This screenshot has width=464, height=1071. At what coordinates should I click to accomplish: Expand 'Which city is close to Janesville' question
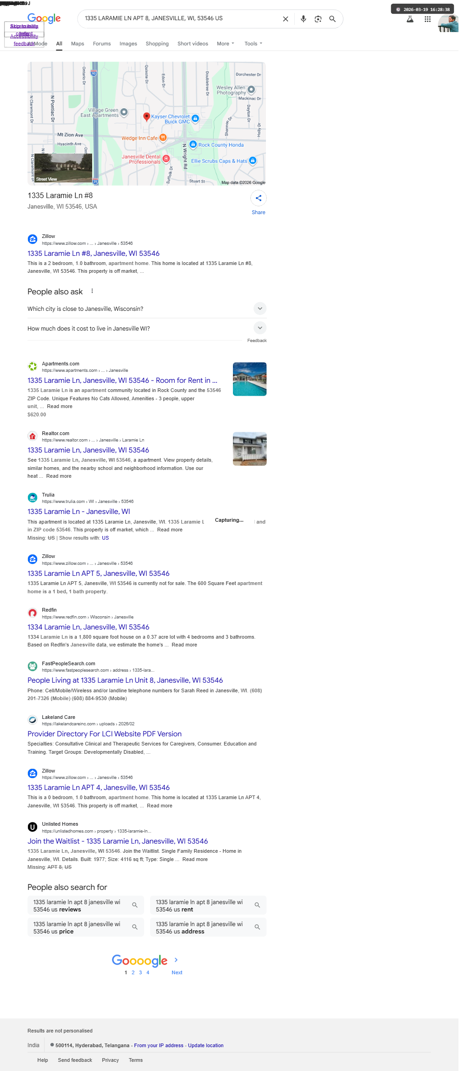click(x=147, y=309)
